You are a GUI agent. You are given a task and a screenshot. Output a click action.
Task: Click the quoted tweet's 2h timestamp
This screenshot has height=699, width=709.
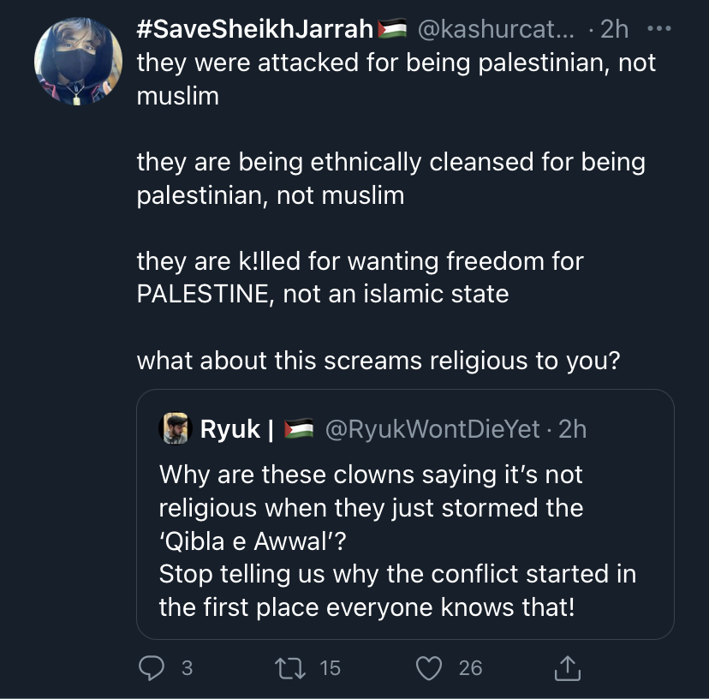572,428
